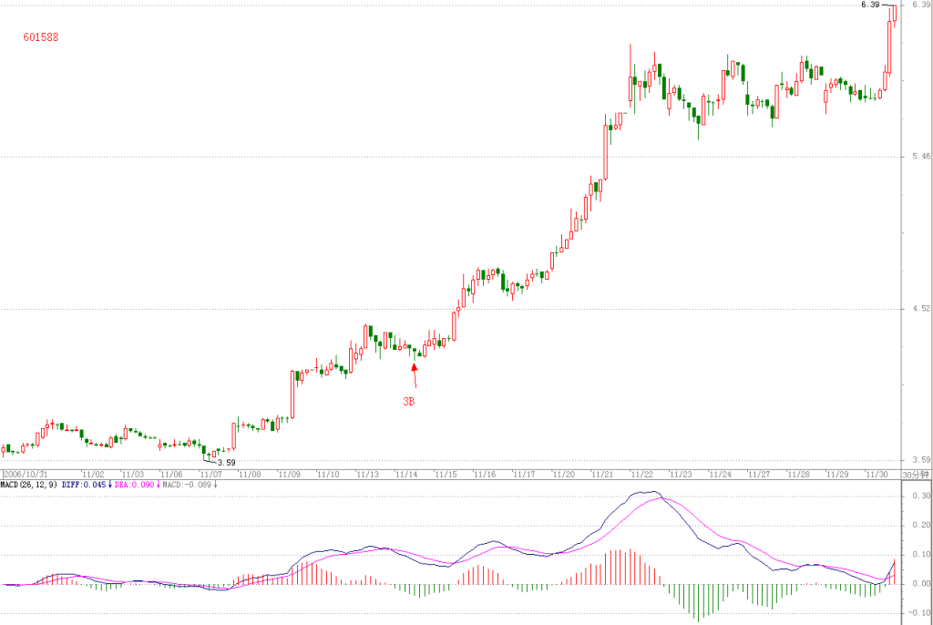933x625 pixels.
Task: Select the 3.59 low price marker
Action: (x=226, y=463)
